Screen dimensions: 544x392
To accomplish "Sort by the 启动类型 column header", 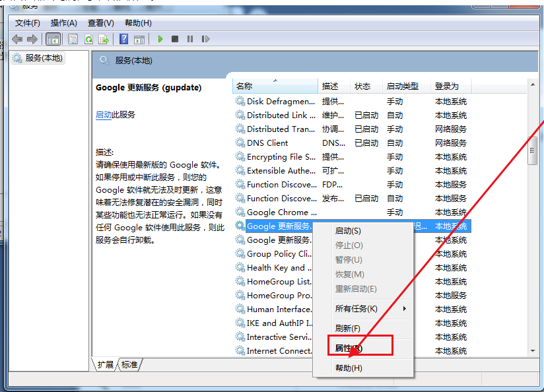I will 407,86.
